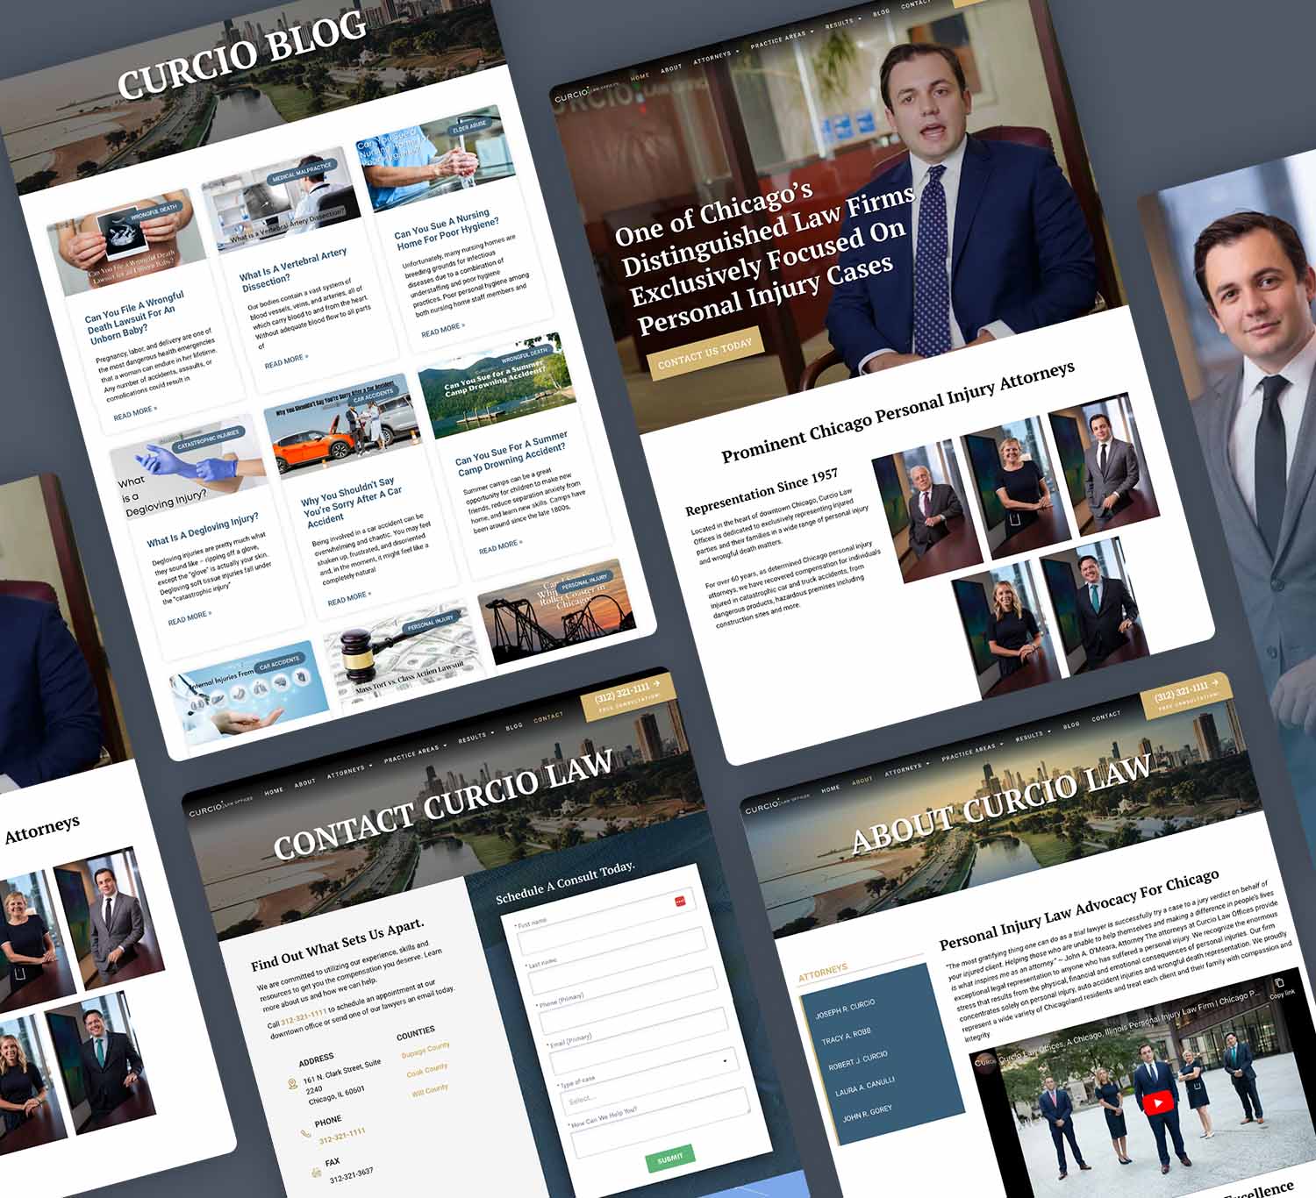
Task: Open the Attorneys dropdown on the About page
Action: point(905,769)
